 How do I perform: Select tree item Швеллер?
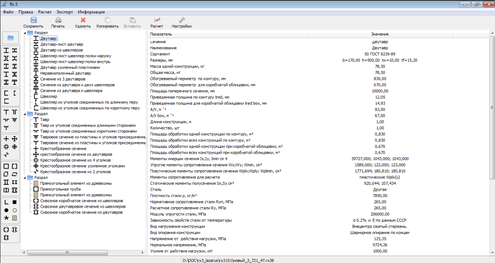click(49, 96)
